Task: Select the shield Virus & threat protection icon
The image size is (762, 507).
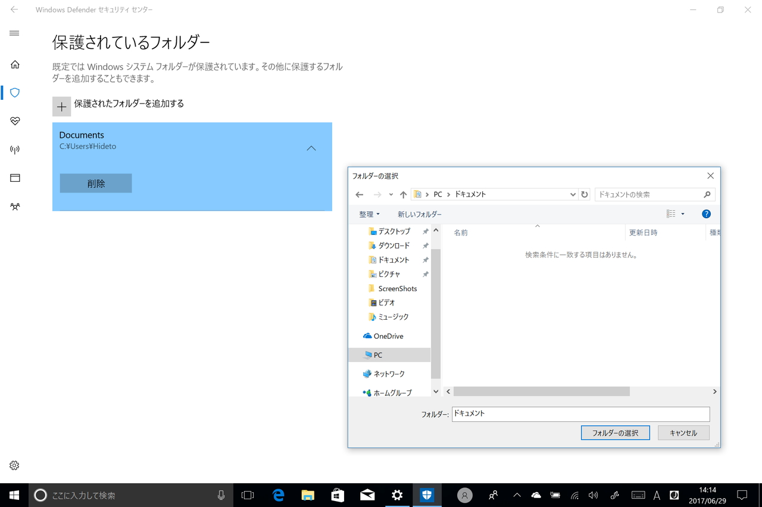Action: point(14,93)
